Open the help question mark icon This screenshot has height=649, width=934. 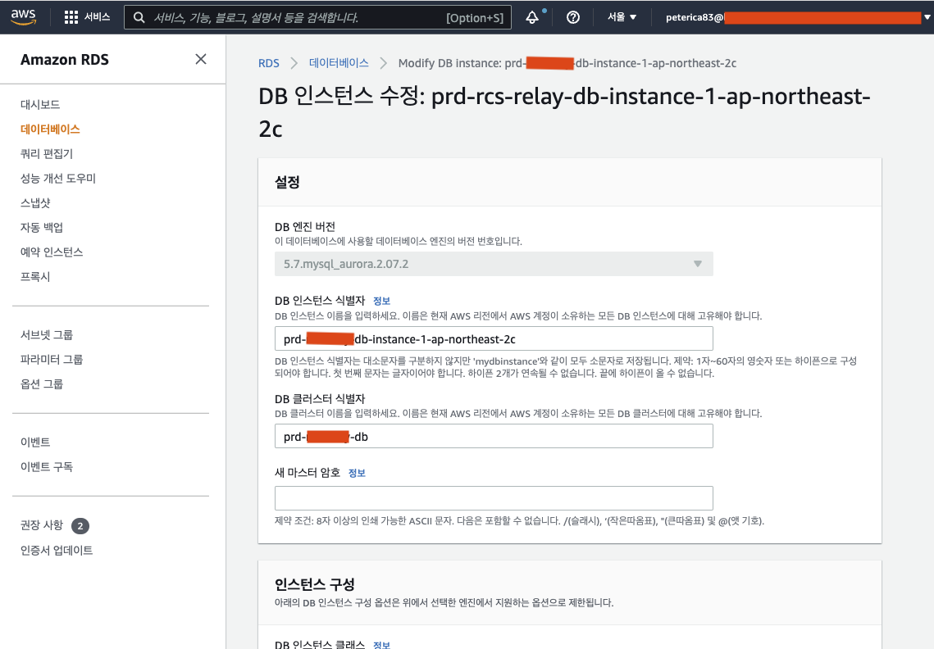(x=573, y=17)
